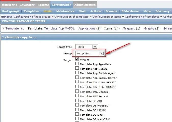Check Template App Agentless checkbox
172x122 pixels.
point(77,64)
